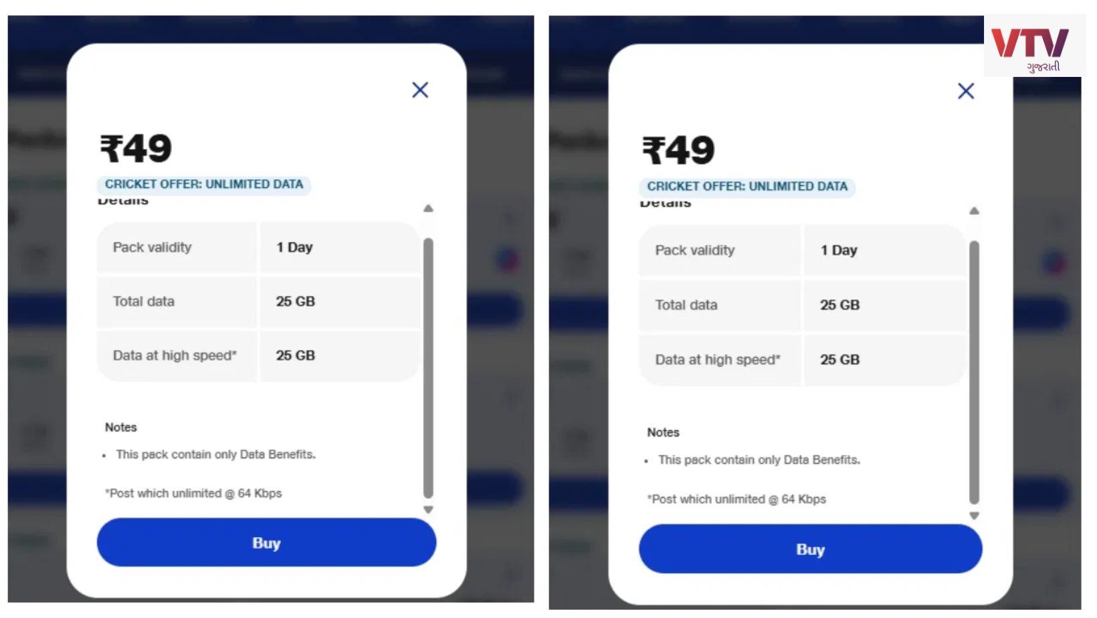
Task: Buy the ₹49 pack in the right dialog
Action: coord(810,549)
